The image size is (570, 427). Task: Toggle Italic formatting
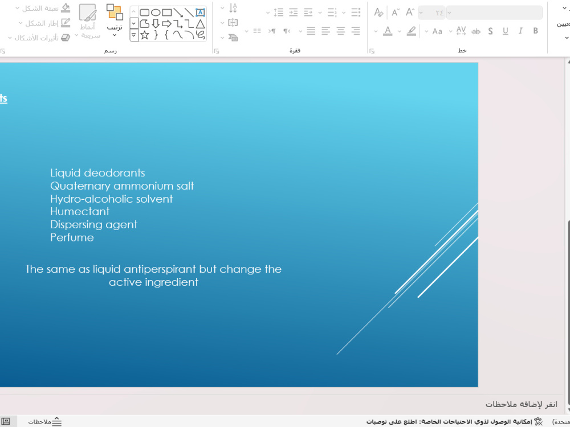tap(520, 31)
